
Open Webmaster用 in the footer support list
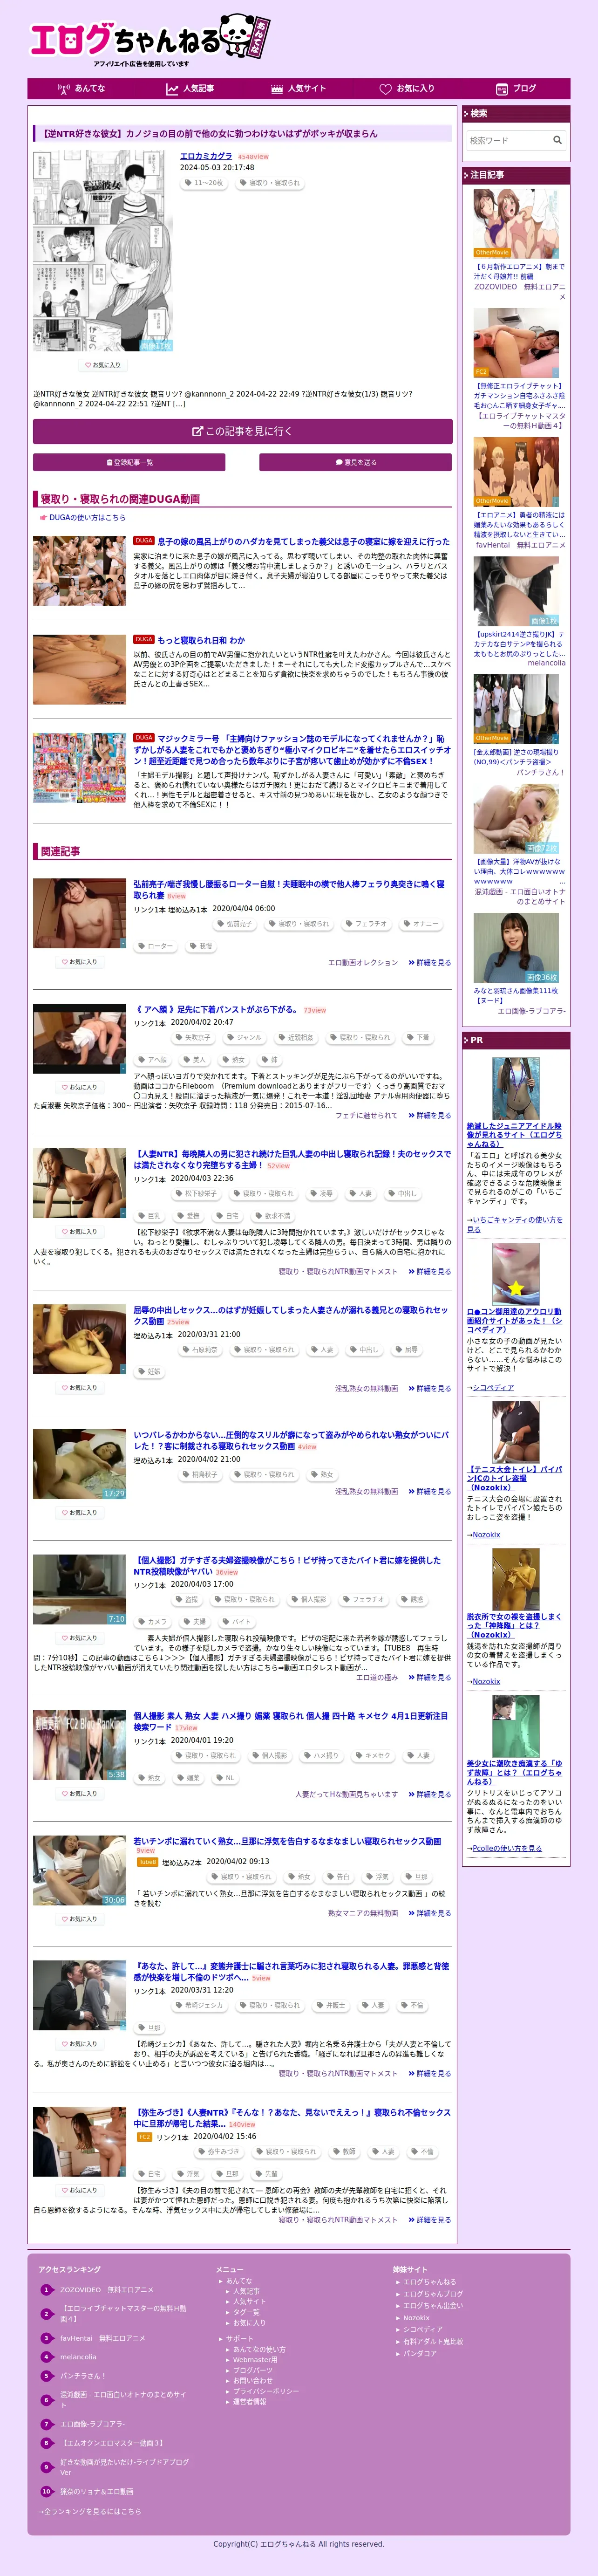(255, 2360)
